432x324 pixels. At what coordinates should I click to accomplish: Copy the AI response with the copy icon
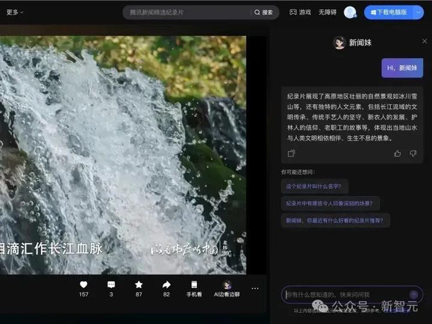pos(291,153)
